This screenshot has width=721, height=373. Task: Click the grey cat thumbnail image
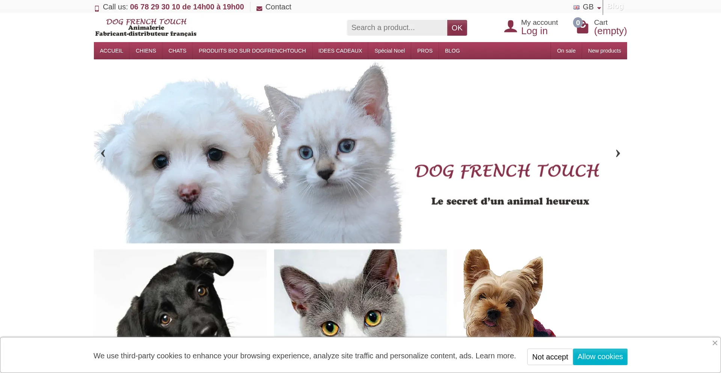click(x=360, y=293)
